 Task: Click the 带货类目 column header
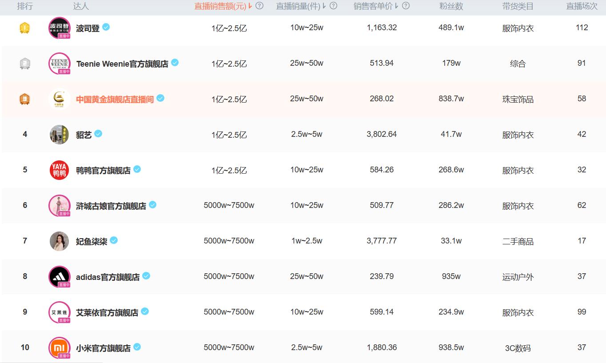pyautogui.click(x=518, y=6)
